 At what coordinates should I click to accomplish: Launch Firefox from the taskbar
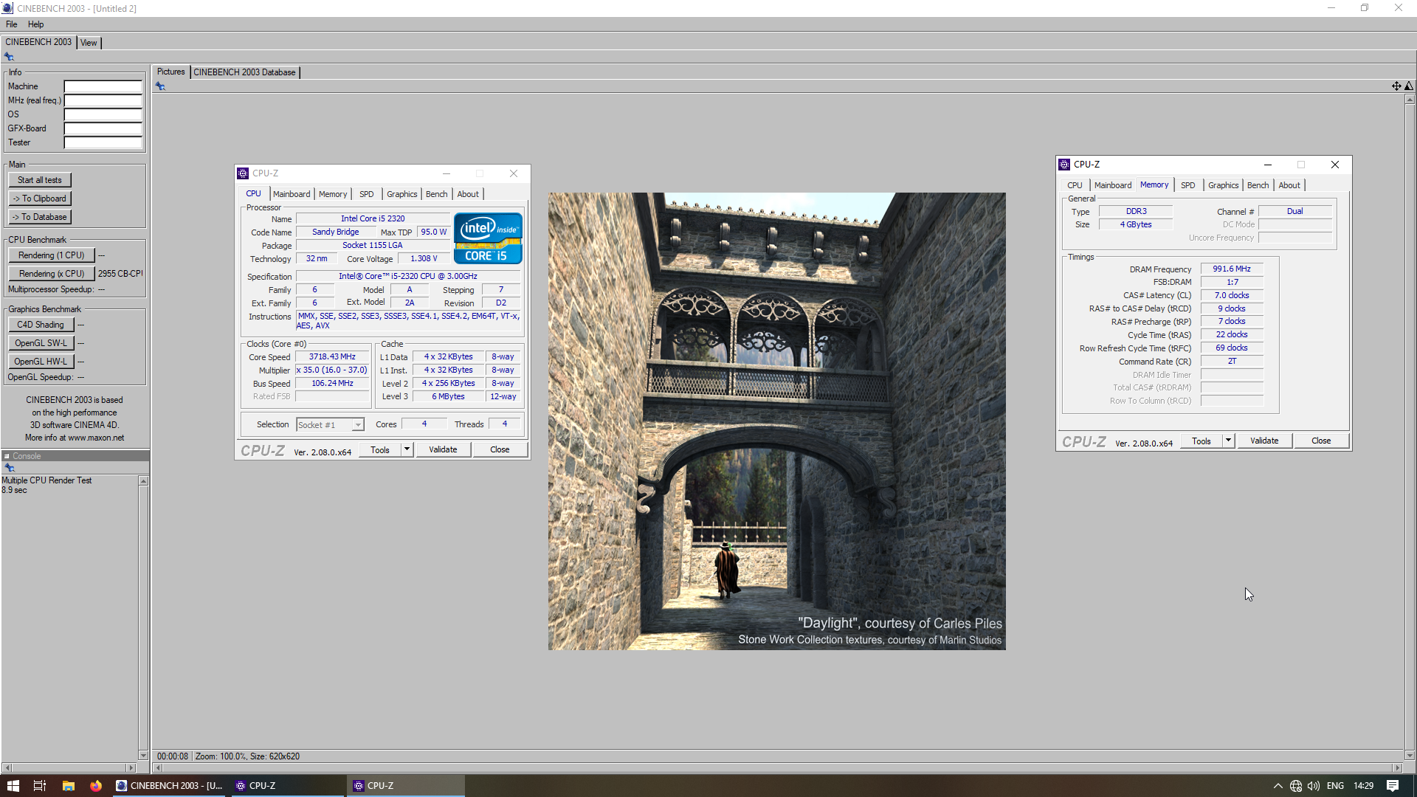tap(96, 786)
